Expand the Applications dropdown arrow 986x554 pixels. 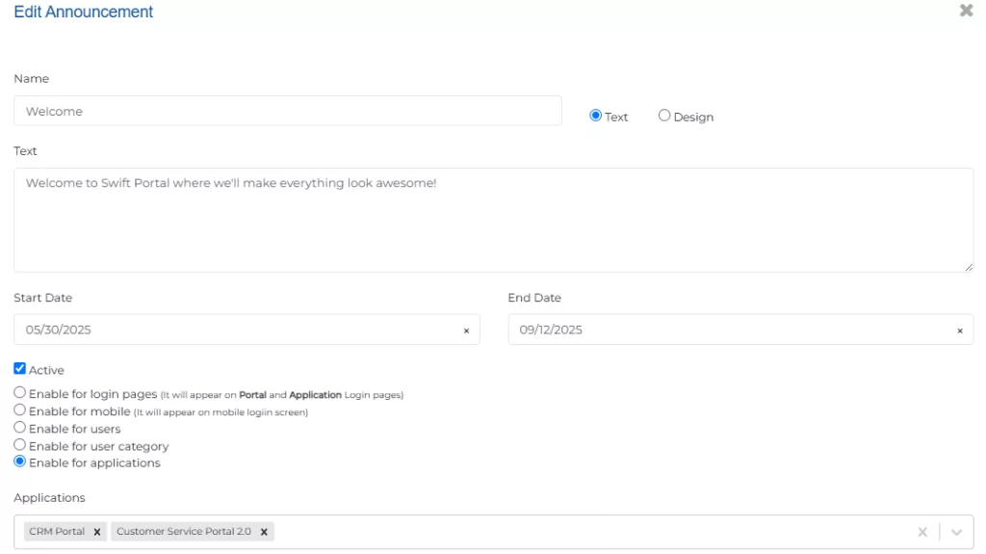click(956, 532)
